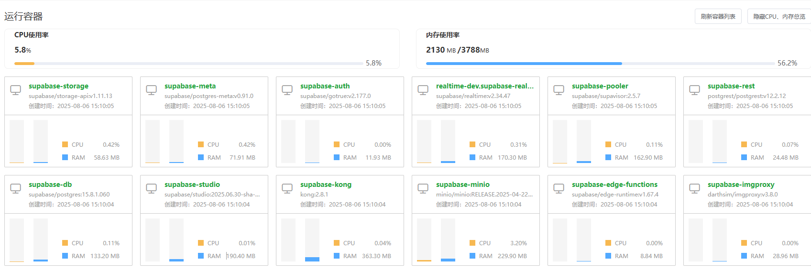811x272 pixels.
Task: Click the CPU bar chart in the supabase-minio card
Action: click(x=424, y=240)
